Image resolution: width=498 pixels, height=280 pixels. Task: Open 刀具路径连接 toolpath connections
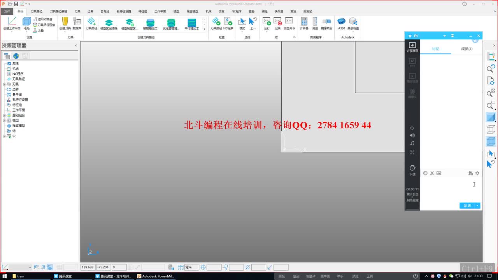coord(44,24)
